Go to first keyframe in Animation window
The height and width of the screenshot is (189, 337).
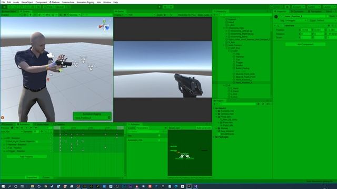pyautogui.click(x=17, y=128)
